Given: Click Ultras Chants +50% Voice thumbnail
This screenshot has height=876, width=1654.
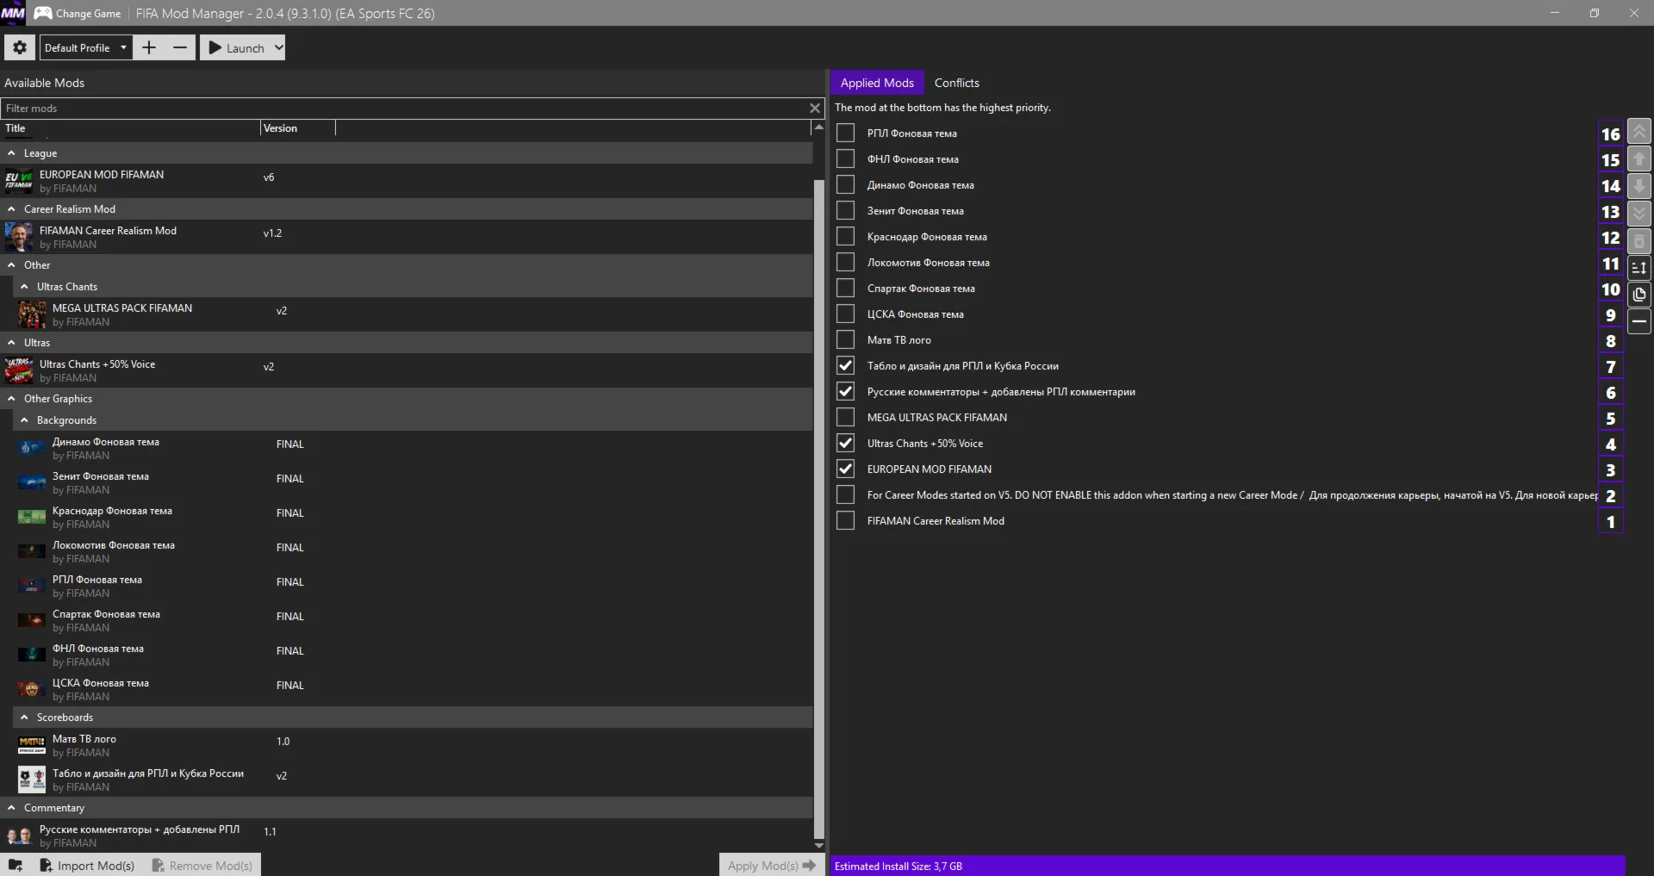Looking at the screenshot, I should 19,370.
